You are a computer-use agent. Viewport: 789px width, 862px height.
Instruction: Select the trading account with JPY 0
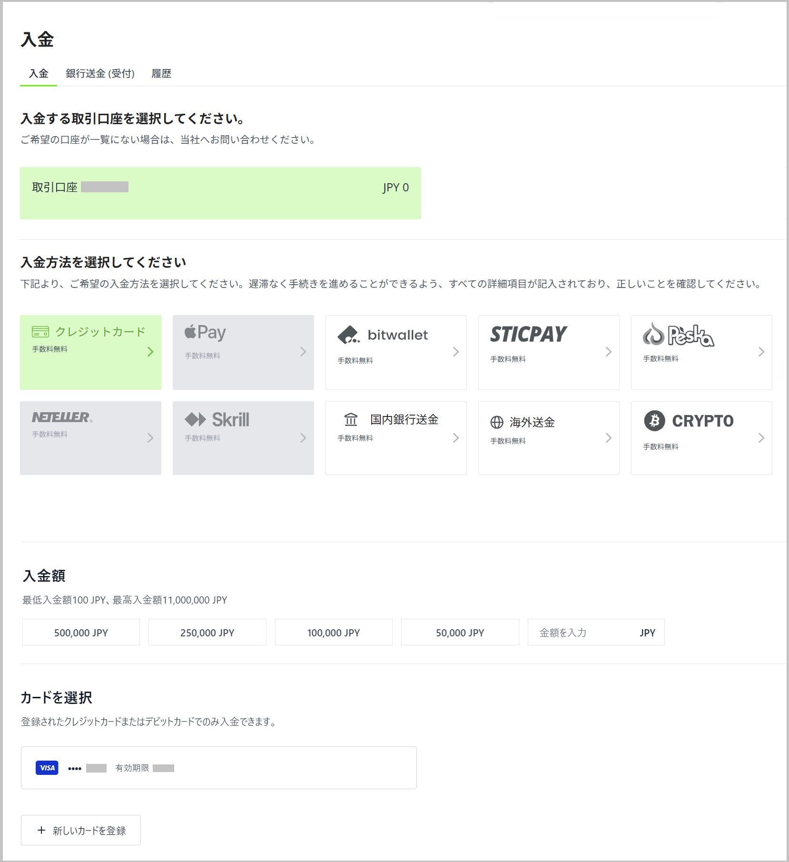click(220, 193)
